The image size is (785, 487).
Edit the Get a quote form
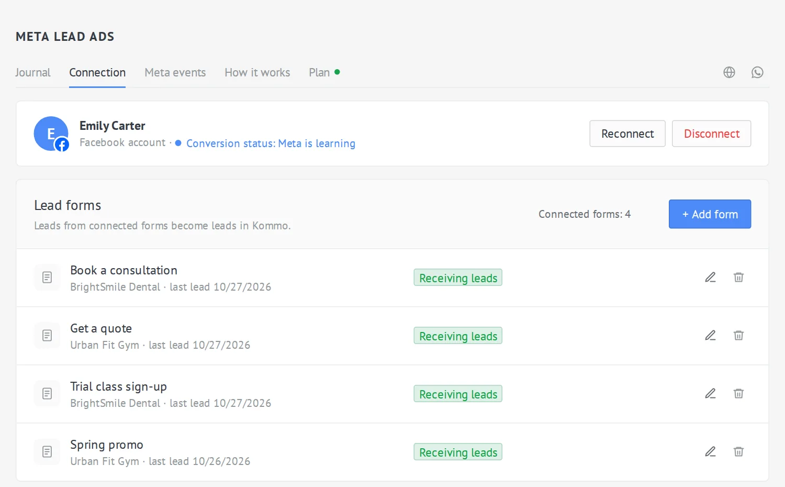[x=710, y=336]
